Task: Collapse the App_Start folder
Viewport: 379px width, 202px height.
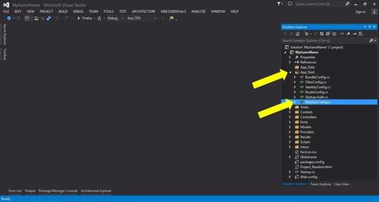Action: pyautogui.click(x=290, y=72)
